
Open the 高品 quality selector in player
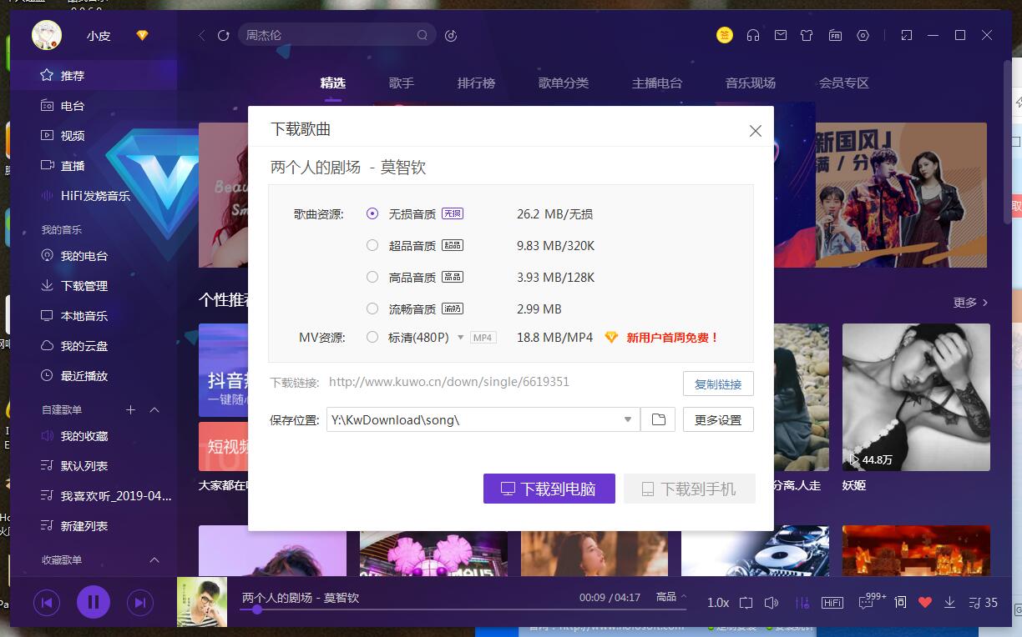(671, 597)
